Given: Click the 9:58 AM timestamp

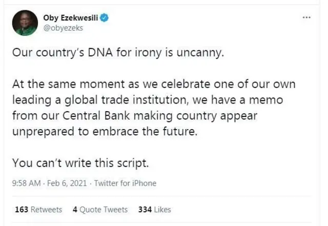Looking at the screenshot, I should click(26, 183).
